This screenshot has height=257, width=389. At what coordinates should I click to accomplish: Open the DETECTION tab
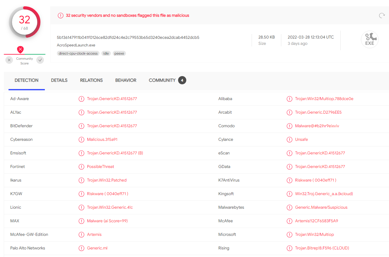[27, 80]
